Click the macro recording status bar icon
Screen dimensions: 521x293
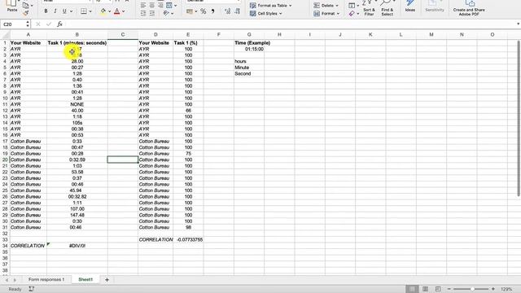pyautogui.click(x=32, y=289)
